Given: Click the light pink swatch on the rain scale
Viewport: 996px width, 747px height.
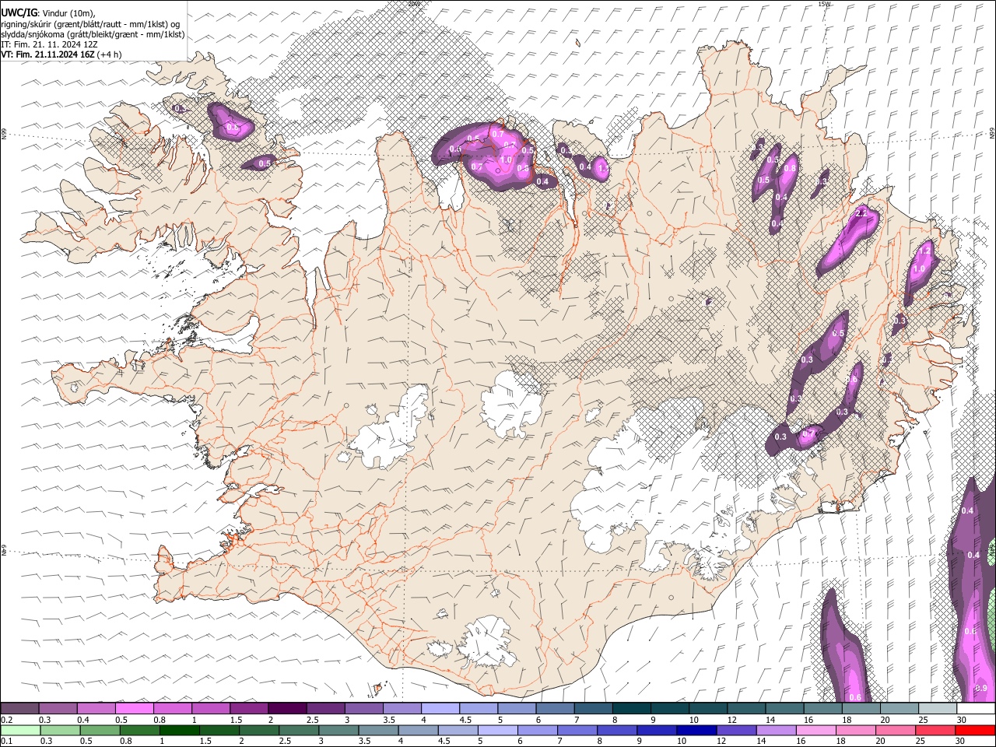Looking at the screenshot, I should pos(815,730).
